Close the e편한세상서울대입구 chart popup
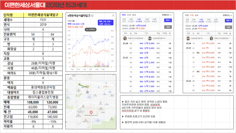This screenshot has width=236, height=133. pos(113,15)
